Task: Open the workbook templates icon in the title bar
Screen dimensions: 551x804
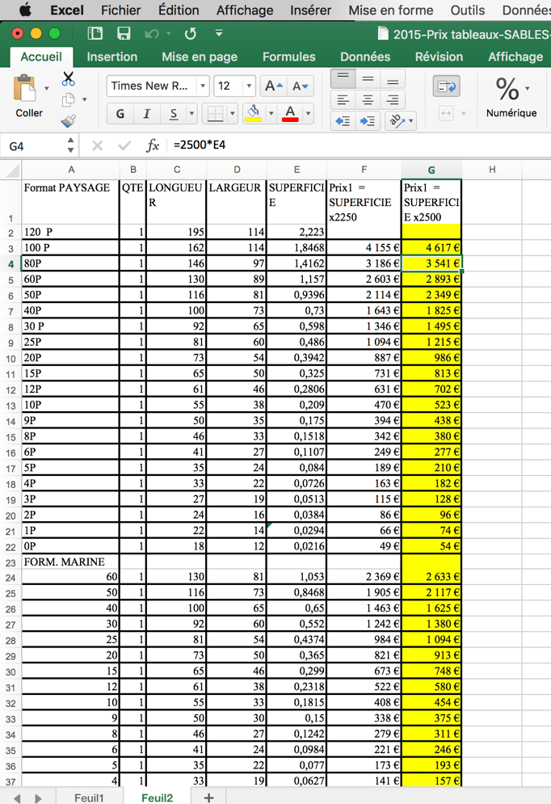Action: pos(95,34)
